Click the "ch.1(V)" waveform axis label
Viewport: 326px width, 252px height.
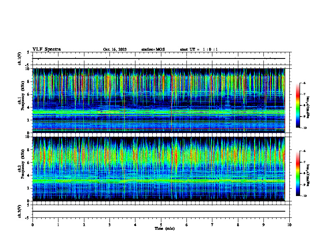point(20,58)
